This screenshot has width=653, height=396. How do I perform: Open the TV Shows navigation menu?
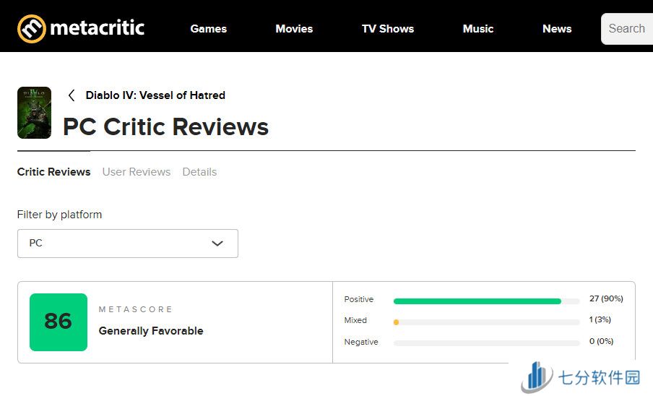(x=388, y=29)
